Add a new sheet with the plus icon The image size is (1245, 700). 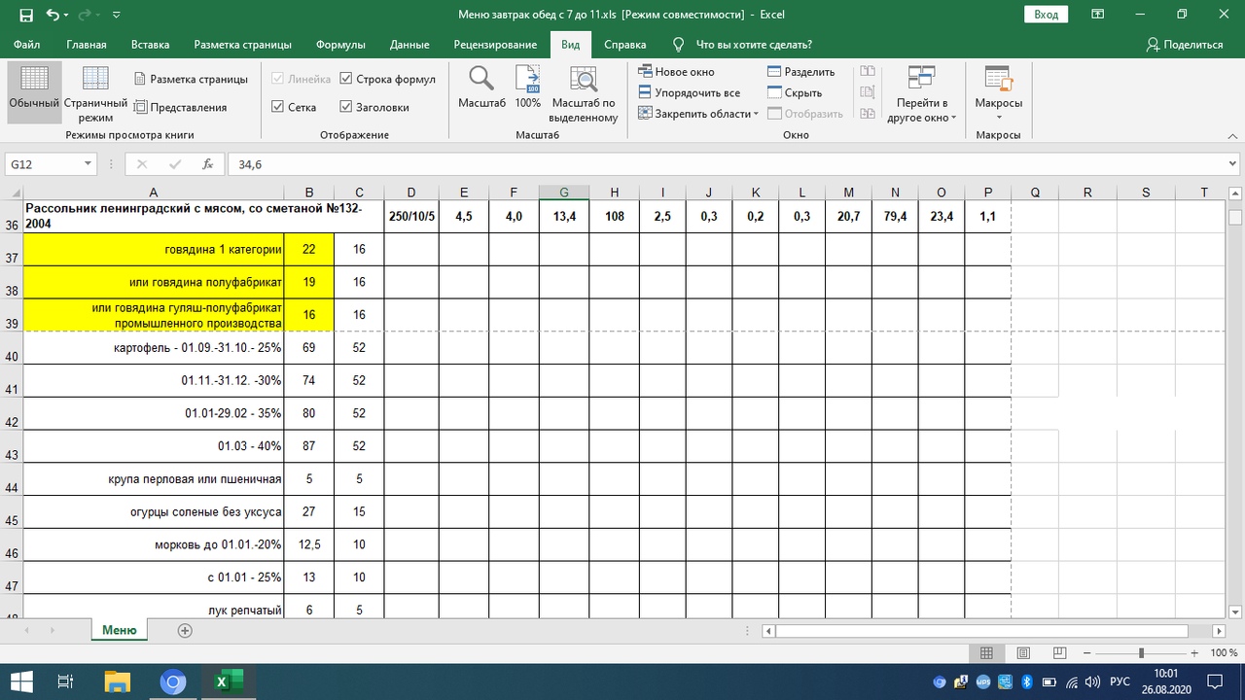[x=185, y=630]
